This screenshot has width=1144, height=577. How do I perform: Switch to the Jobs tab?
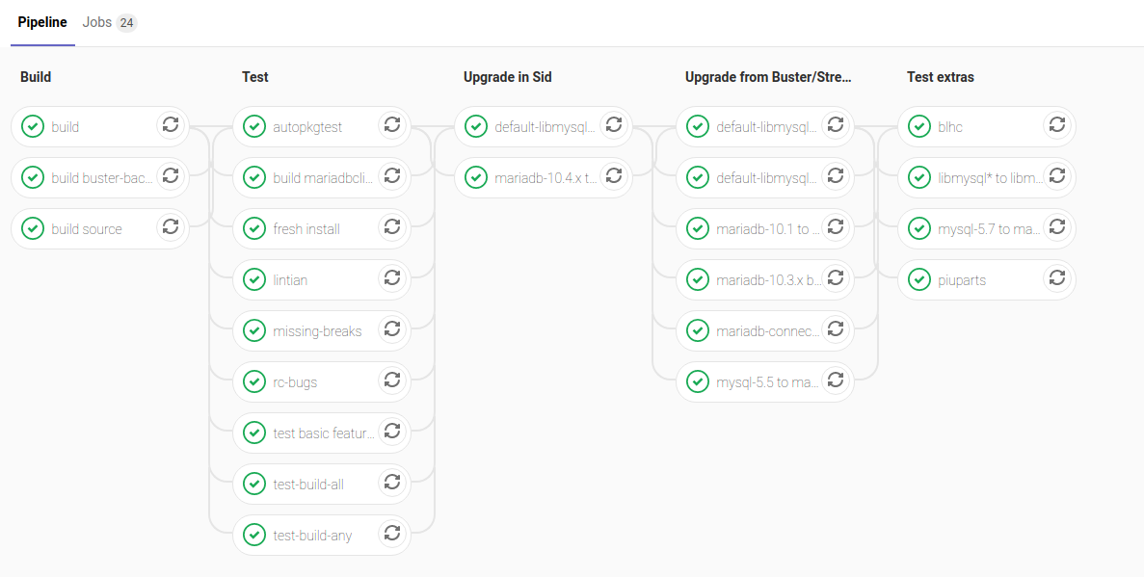click(x=97, y=22)
